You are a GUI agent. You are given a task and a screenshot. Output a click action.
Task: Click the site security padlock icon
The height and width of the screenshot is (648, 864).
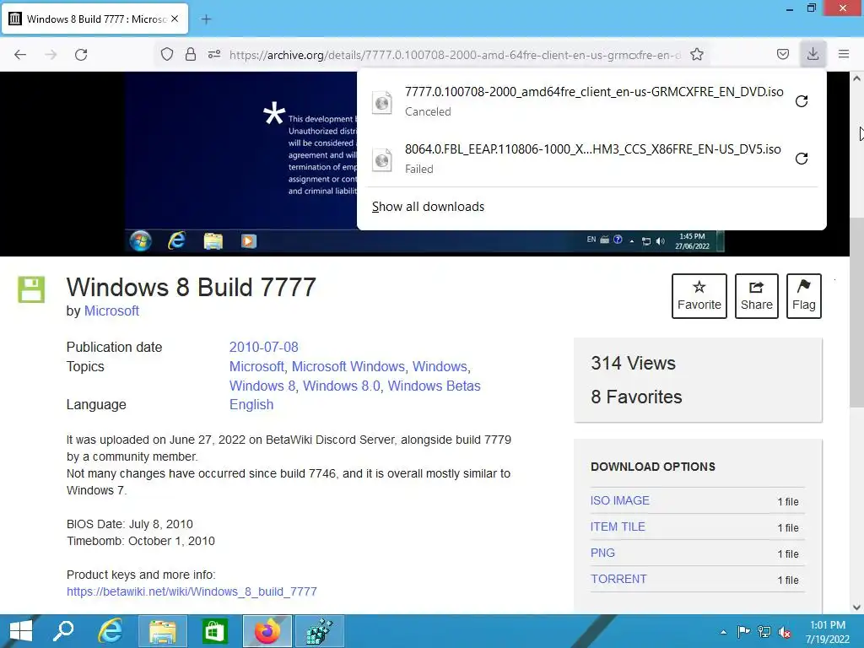point(191,54)
